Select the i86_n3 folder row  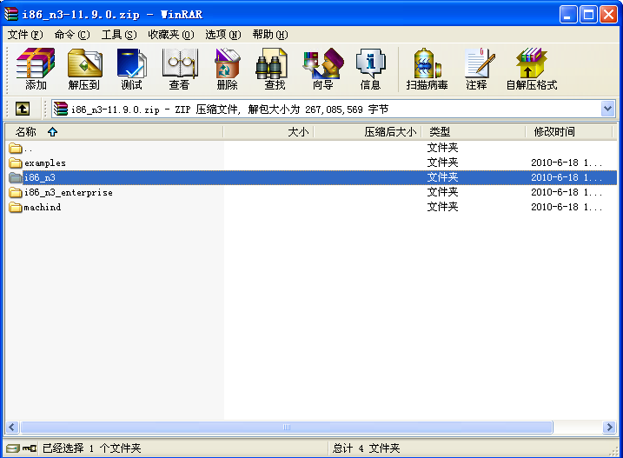(312, 177)
